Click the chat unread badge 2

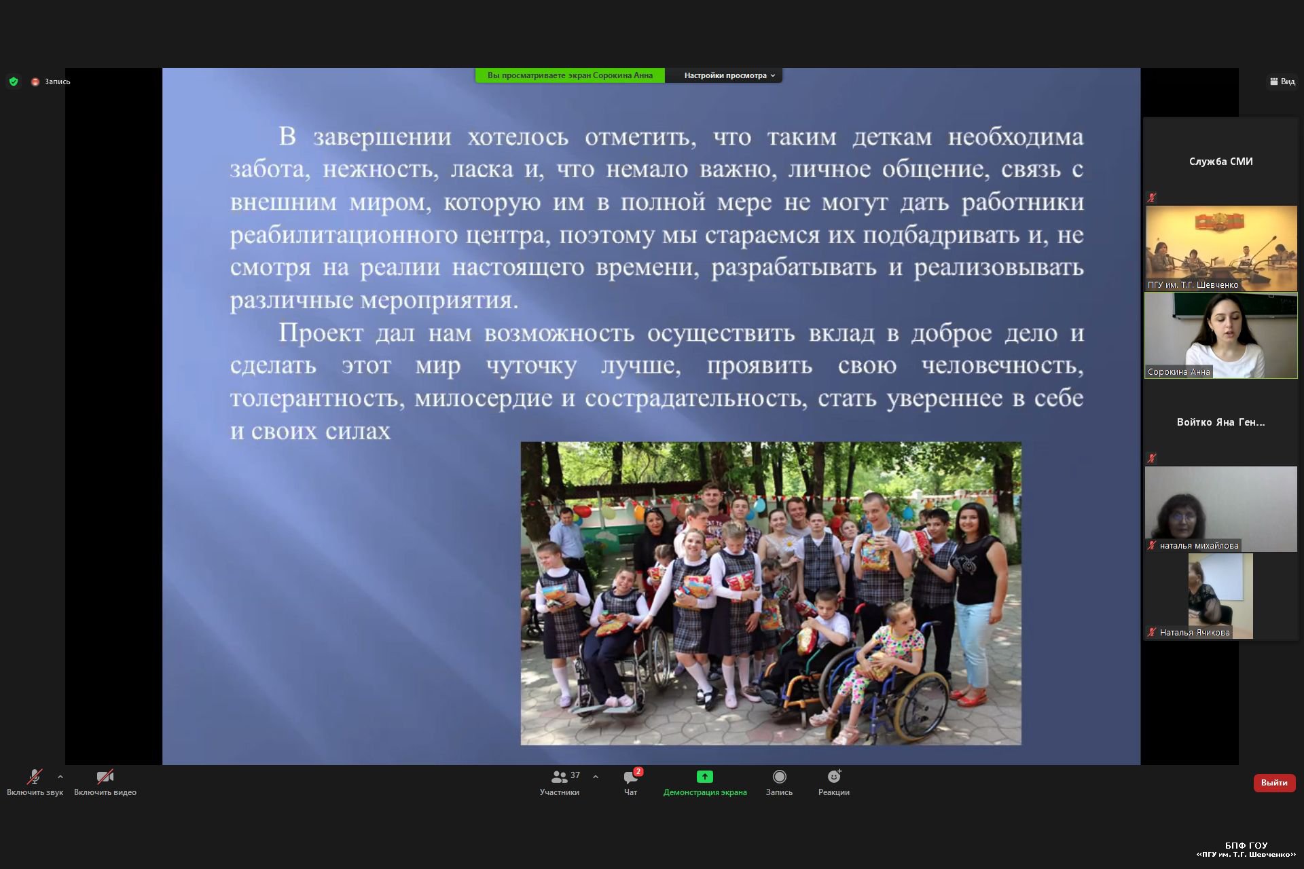(638, 772)
